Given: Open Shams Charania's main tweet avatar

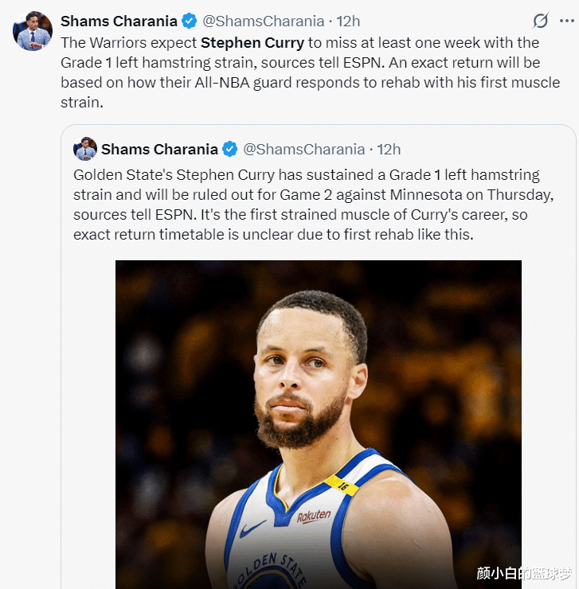Looking at the screenshot, I should click(30, 30).
